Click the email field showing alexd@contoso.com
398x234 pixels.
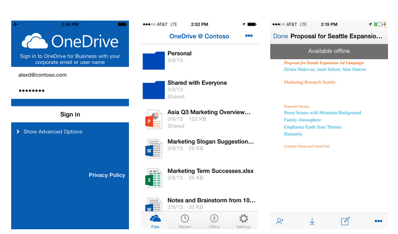(x=70, y=75)
